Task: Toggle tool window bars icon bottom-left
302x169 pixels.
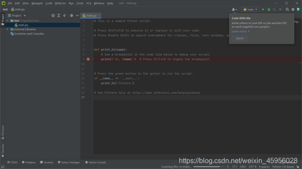Action: pos(3,167)
